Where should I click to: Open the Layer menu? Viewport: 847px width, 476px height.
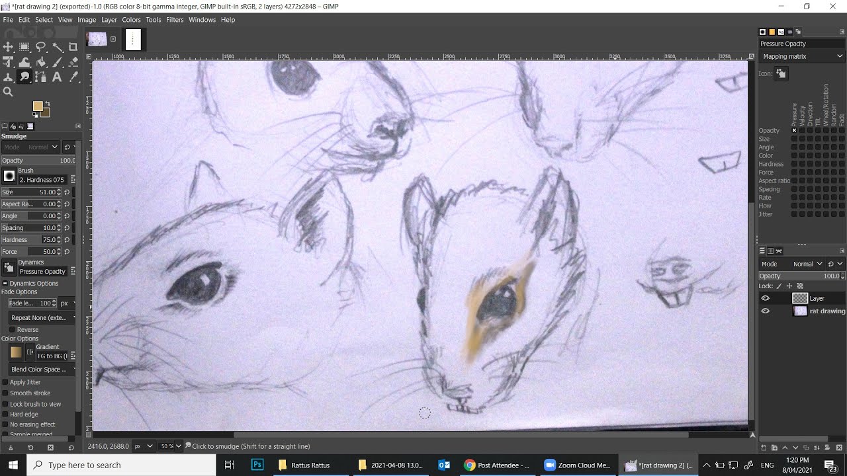tap(109, 20)
